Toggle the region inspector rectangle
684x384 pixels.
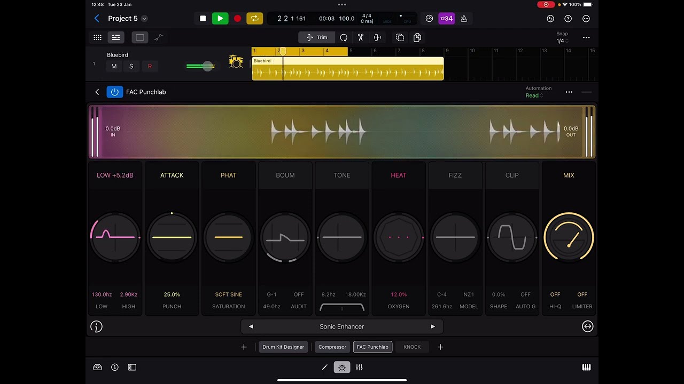(x=140, y=37)
